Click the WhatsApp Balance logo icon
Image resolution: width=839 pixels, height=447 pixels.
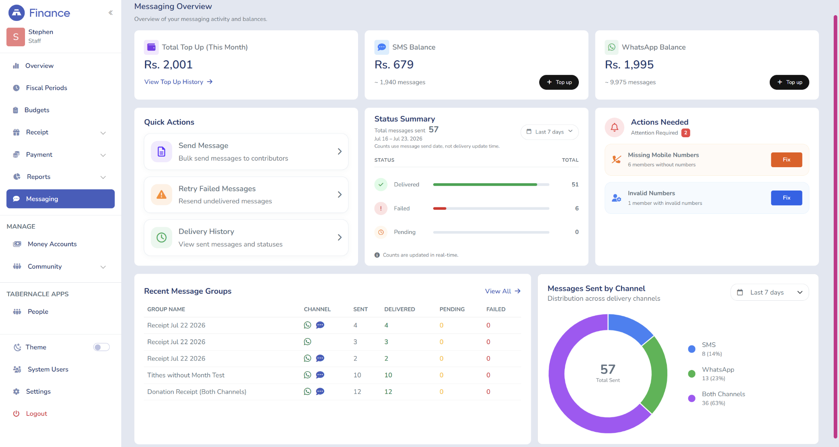[612, 47]
